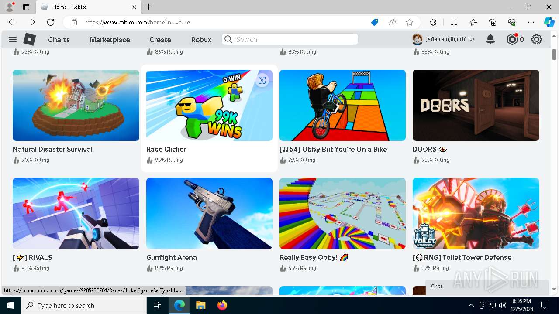Click the Toilet Tower Defense thumbnail
559x314 pixels.
coord(476,213)
